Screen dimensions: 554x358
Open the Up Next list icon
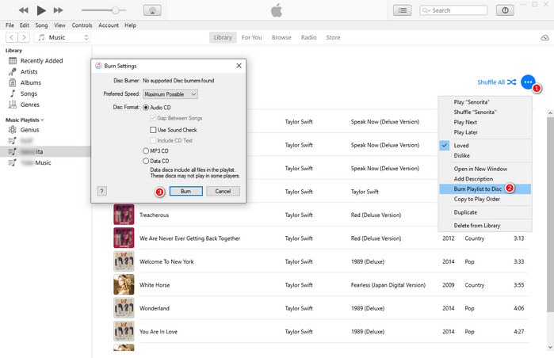point(402,10)
